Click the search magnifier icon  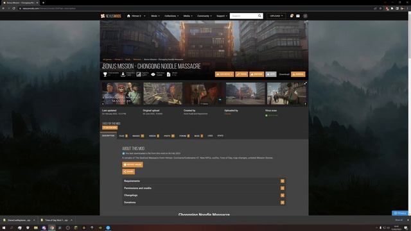259,16
